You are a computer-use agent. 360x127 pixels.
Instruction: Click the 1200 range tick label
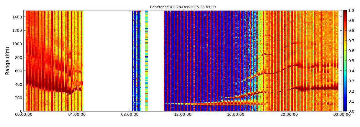[17, 30]
